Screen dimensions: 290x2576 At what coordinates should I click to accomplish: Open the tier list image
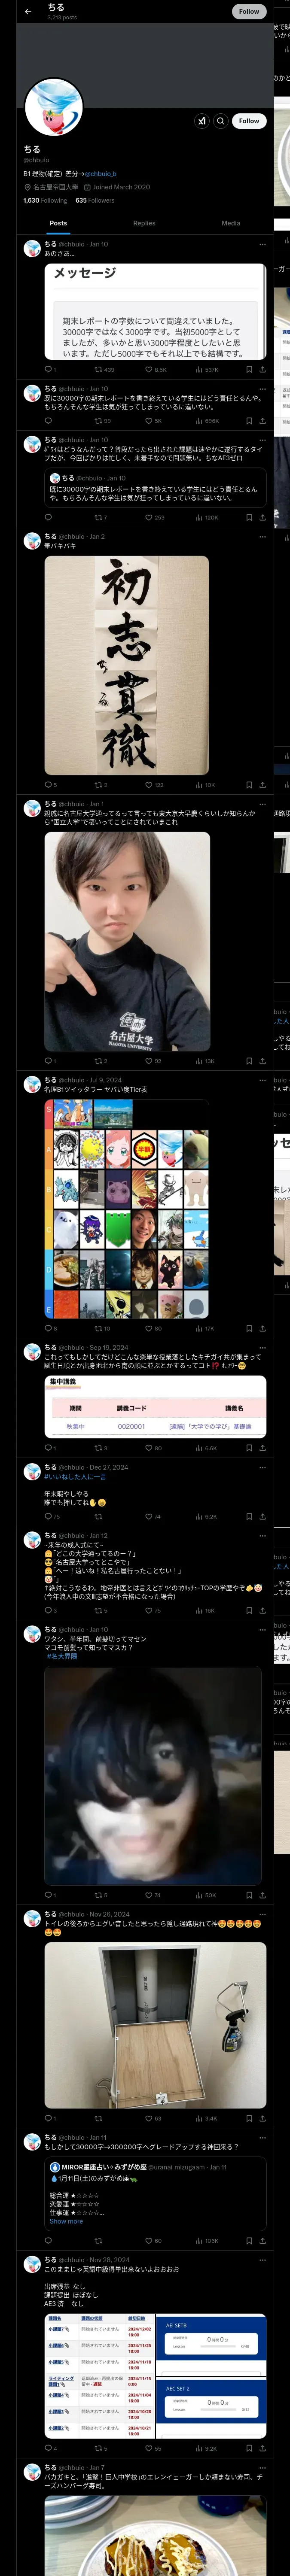(x=127, y=1208)
